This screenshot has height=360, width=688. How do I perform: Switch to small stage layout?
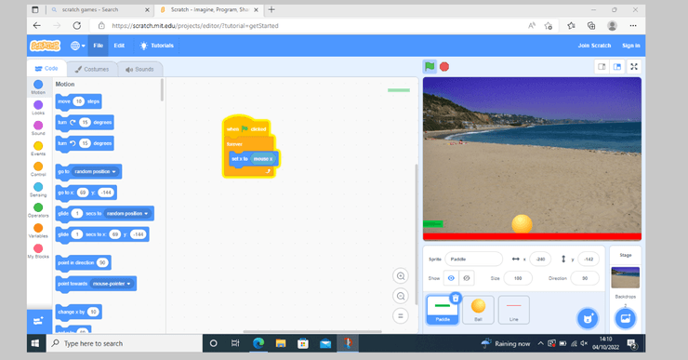[x=602, y=67]
